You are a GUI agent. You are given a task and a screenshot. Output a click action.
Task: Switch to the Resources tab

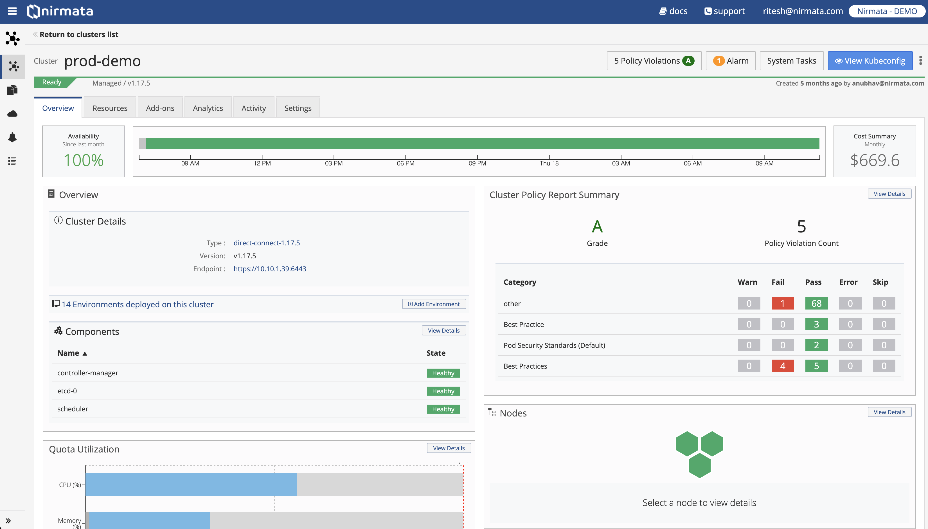pyautogui.click(x=110, y=108)
